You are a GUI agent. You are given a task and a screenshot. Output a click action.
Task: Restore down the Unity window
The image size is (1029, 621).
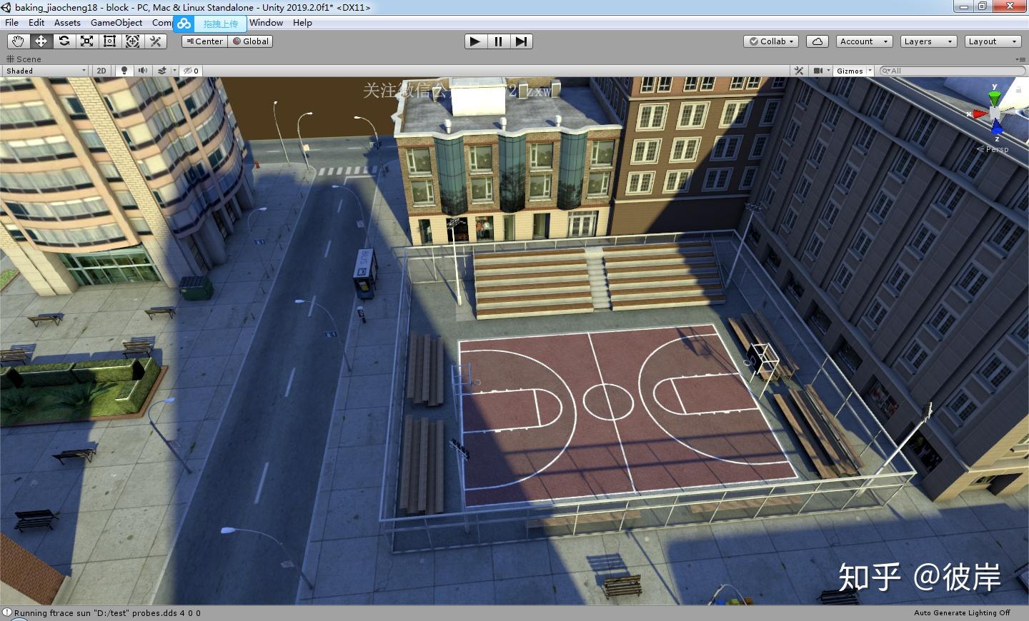point(983,6)
